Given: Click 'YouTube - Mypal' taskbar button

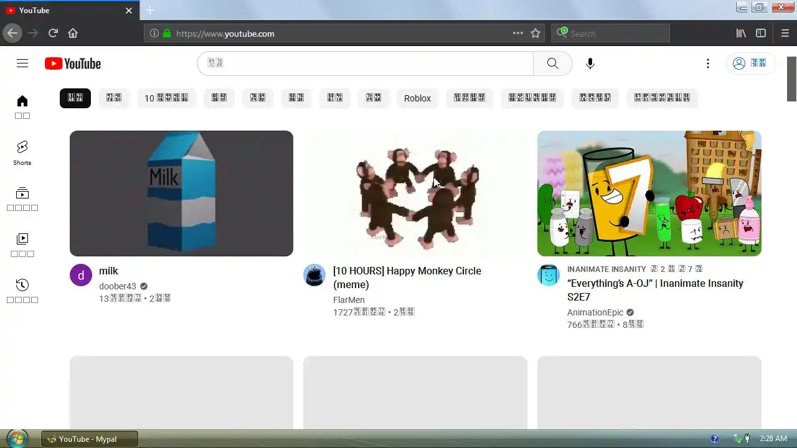Looking at the screenshot, I should point(90,439).
